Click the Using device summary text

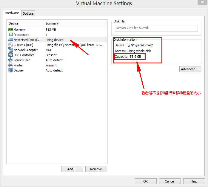click(54, 40)
